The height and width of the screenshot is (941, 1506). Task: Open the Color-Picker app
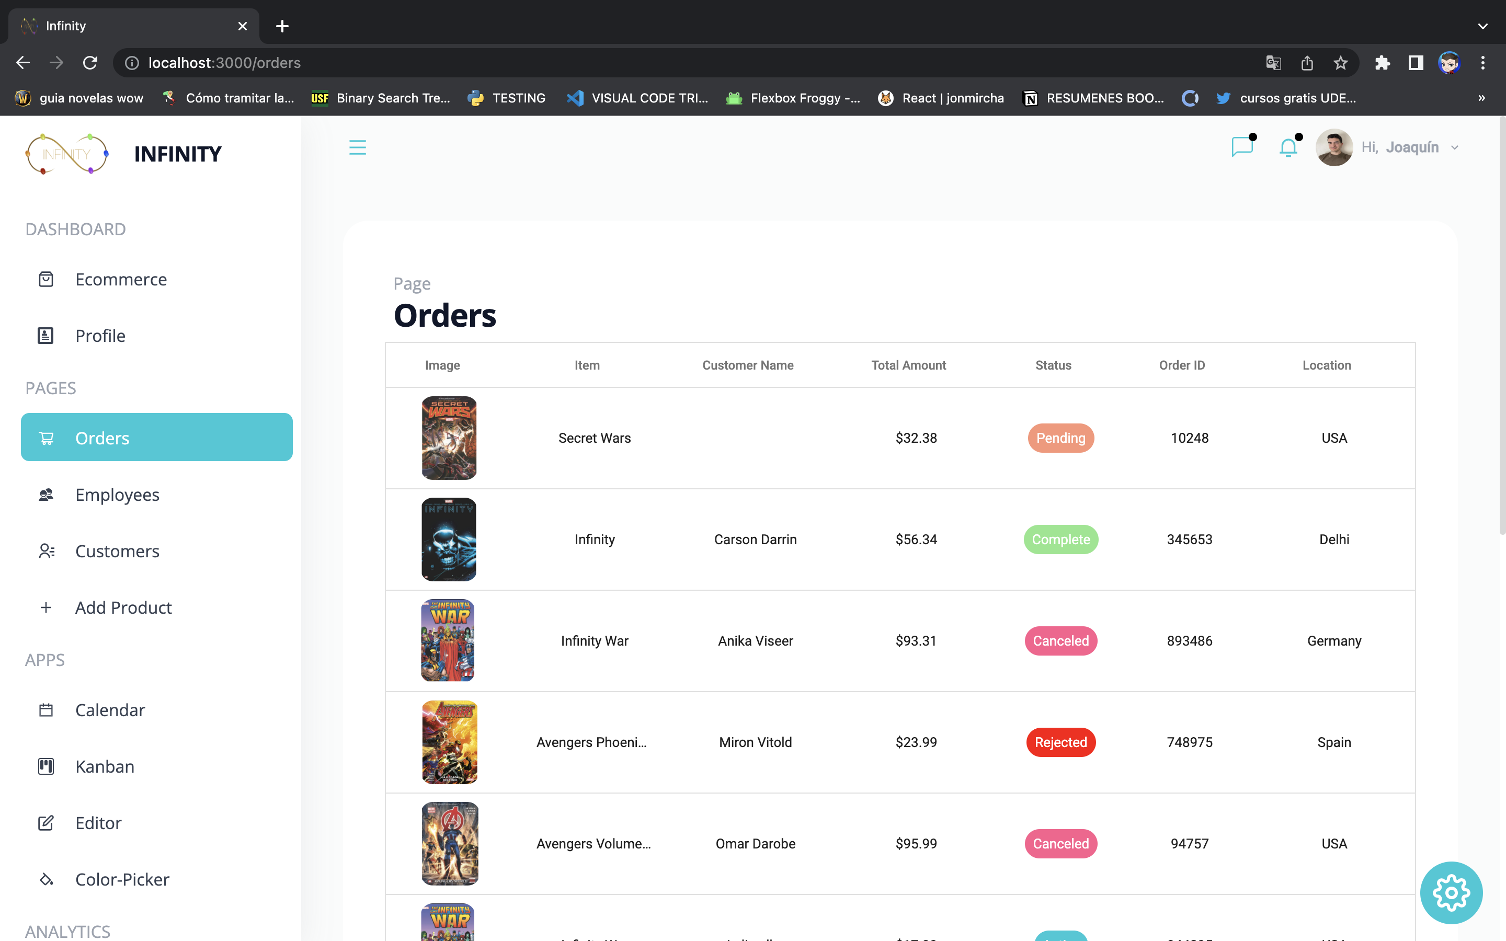(122, 879)
